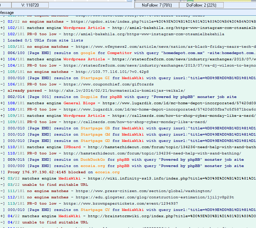
Task: Select row 006/100 results on google for Competitor
Action: (x=128, y=53)
